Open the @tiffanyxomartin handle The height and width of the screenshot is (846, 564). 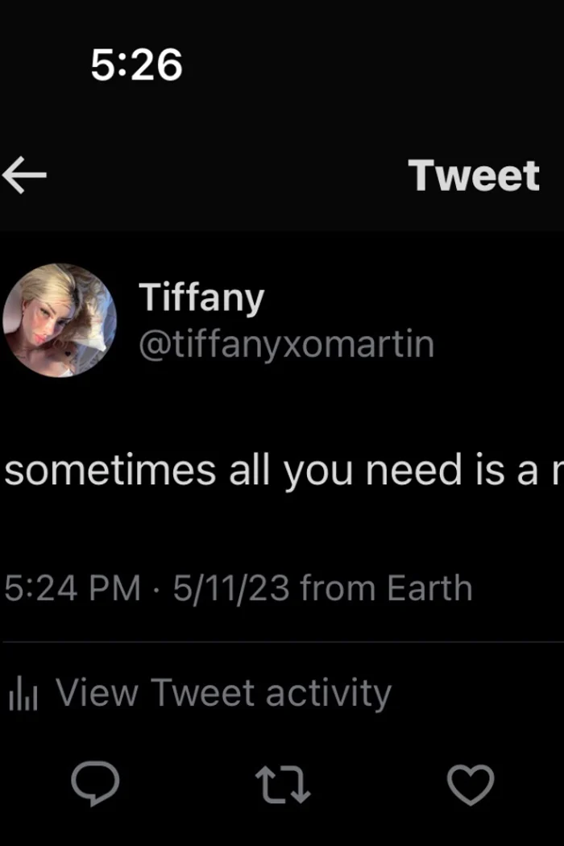[x=286, y=344]
